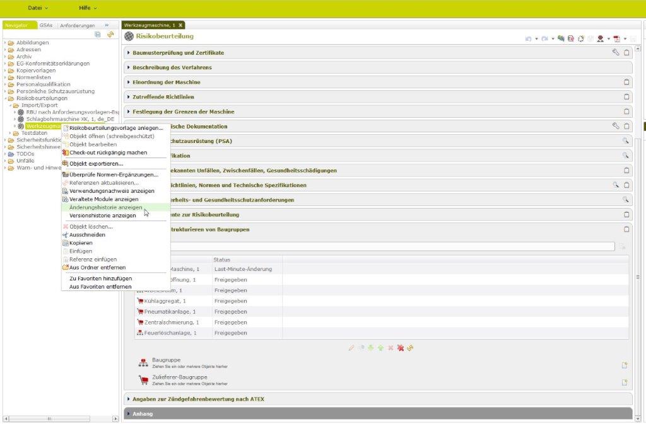Screen dimensions: 646x424
Task: Click the wrench icon in Baumusterprüfung row
Action: point(616,53)
